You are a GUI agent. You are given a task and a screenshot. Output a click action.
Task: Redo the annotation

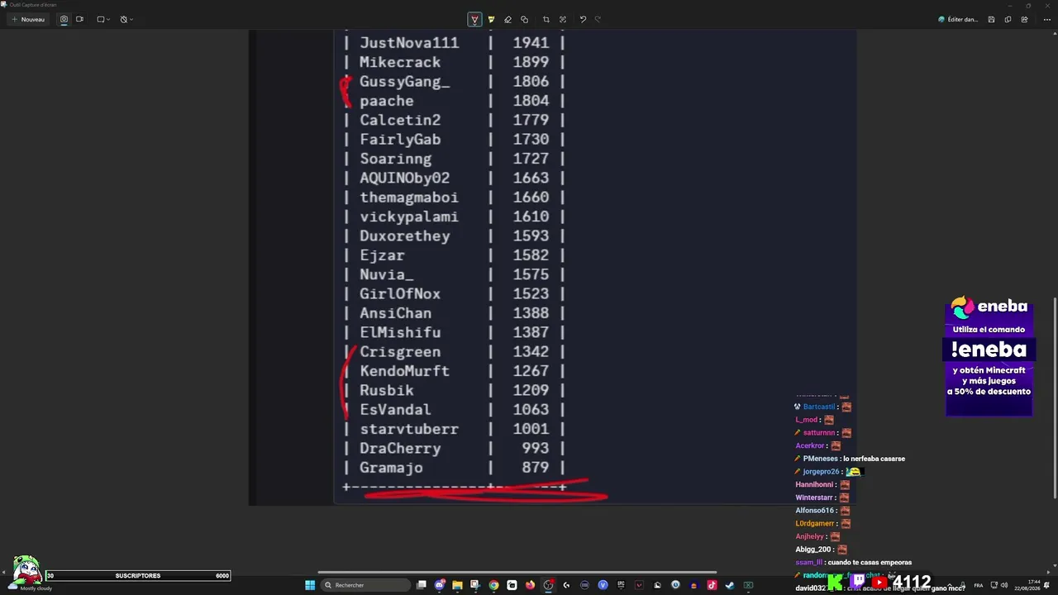tap(598, 19)
